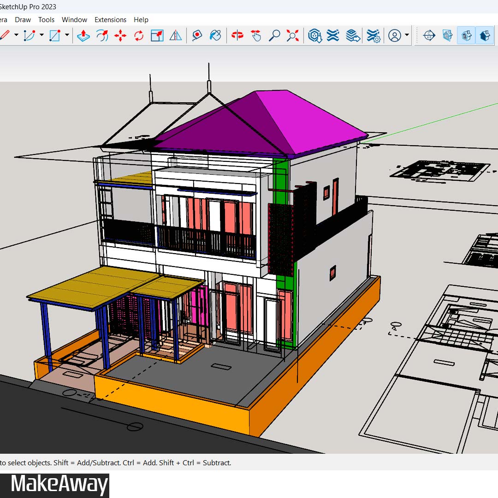Viewport: 498px width, 498px height.
Task: Toggle Display Section Cuts
Action: (466, 36)
